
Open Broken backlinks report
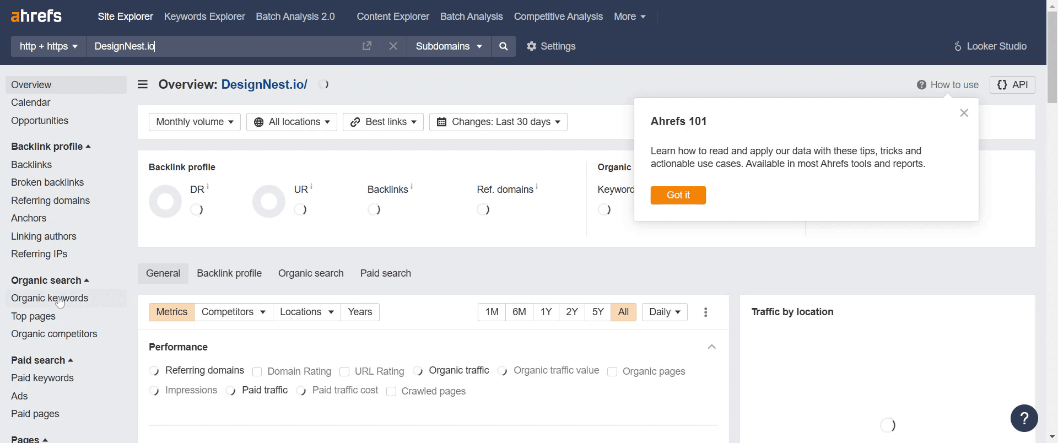click(47, 182)
